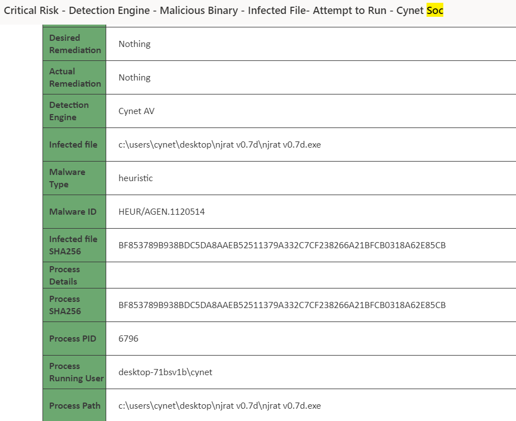This screenshot has width=516, height=421.
Task: Click the Nothing value beside Desired Remediation
Action: coord(134,44)
